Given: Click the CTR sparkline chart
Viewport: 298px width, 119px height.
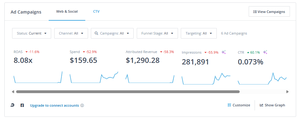Looking at the screenshot, I should coord(262,78).
